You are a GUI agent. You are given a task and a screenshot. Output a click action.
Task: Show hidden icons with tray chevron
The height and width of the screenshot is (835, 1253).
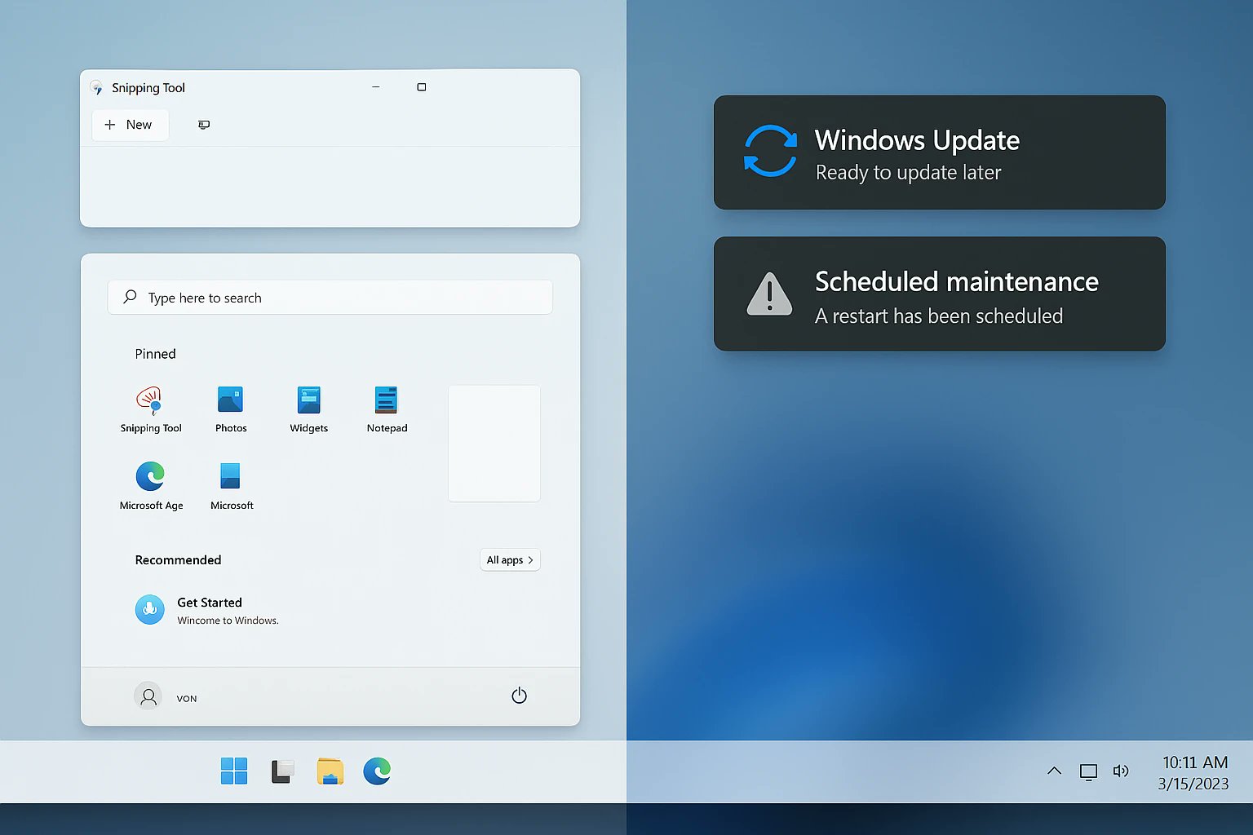[x=1054, y=771]
